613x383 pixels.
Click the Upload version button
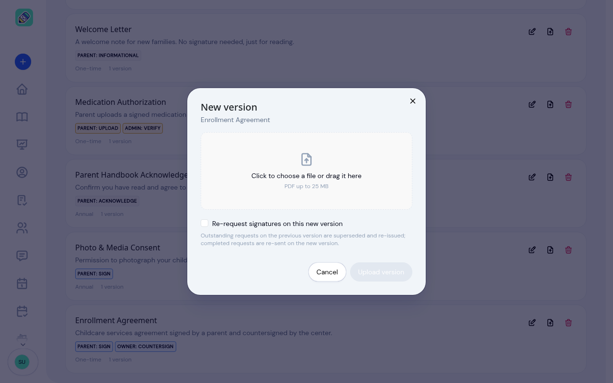point(381,272)
